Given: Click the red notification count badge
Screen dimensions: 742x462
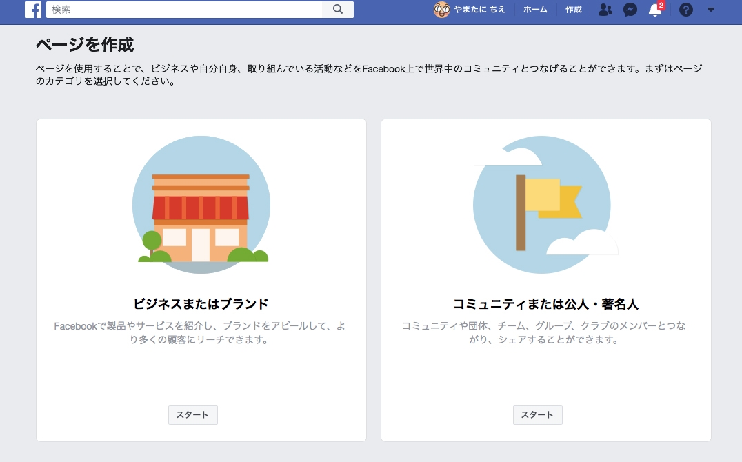Looking at the screenshot, I should pyautogui.click(x=661, y=5).
